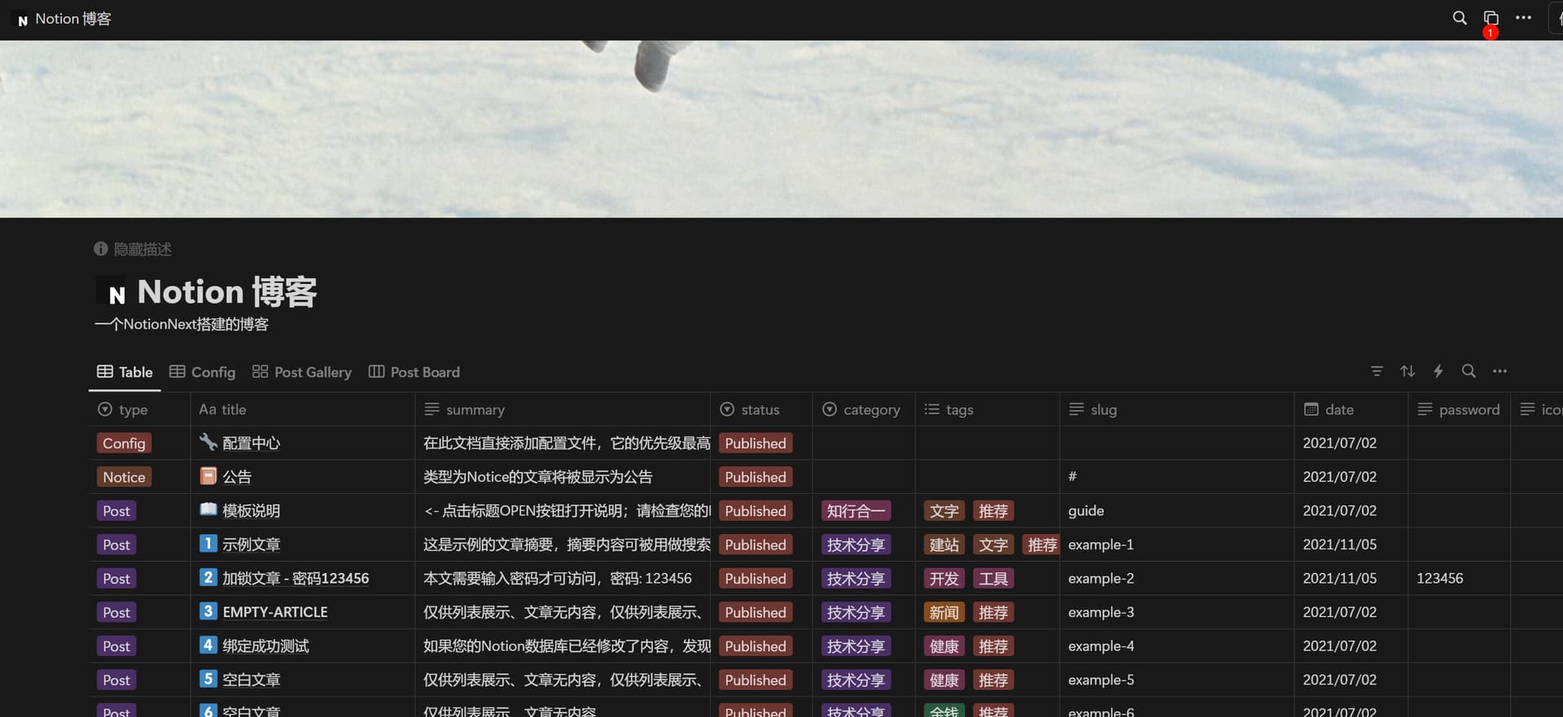Click the Notion 博客 page heading
The image size is (1563, 717).
click(226, 291)
